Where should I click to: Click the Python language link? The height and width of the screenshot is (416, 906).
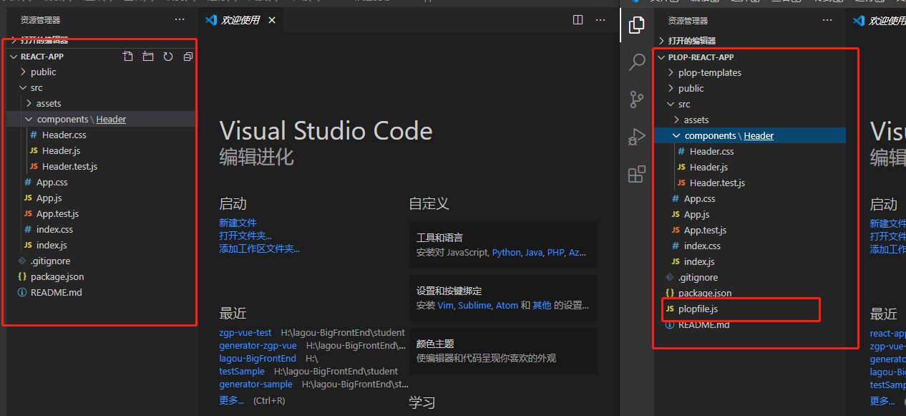[x=507, y=253]
